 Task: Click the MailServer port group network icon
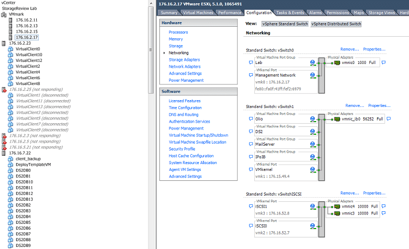click(x=313, y=145)
